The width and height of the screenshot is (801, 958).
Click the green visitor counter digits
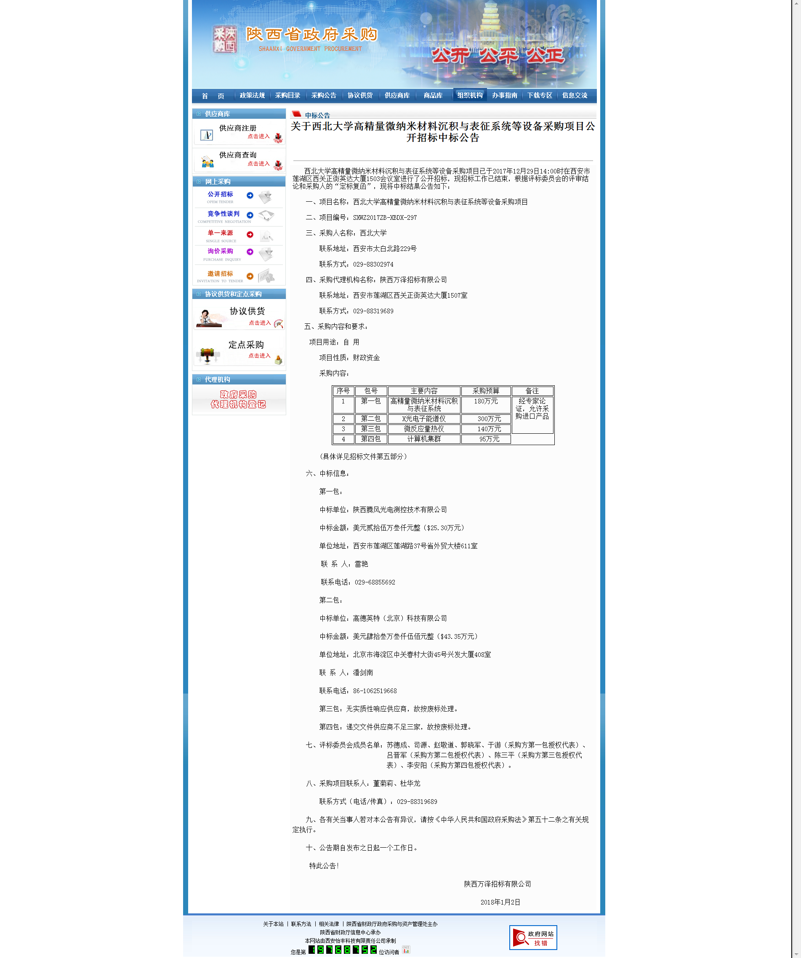pyautogui.click(x=342, y=950)
